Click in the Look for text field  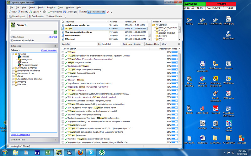[84, 44]
